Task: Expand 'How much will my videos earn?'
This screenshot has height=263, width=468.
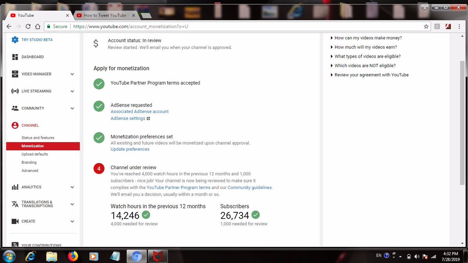Action: [x=364, y=47]
